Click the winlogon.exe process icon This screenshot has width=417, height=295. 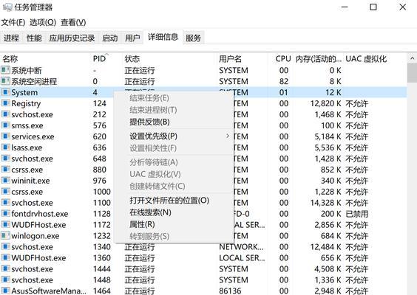5,235
